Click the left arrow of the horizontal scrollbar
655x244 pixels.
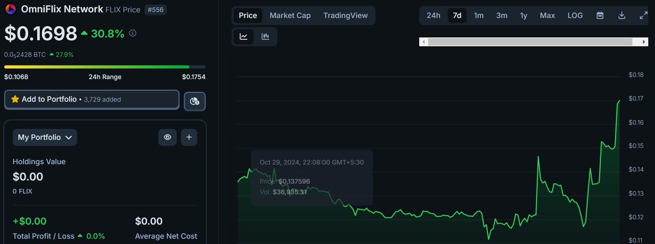(x=424, y=41)
